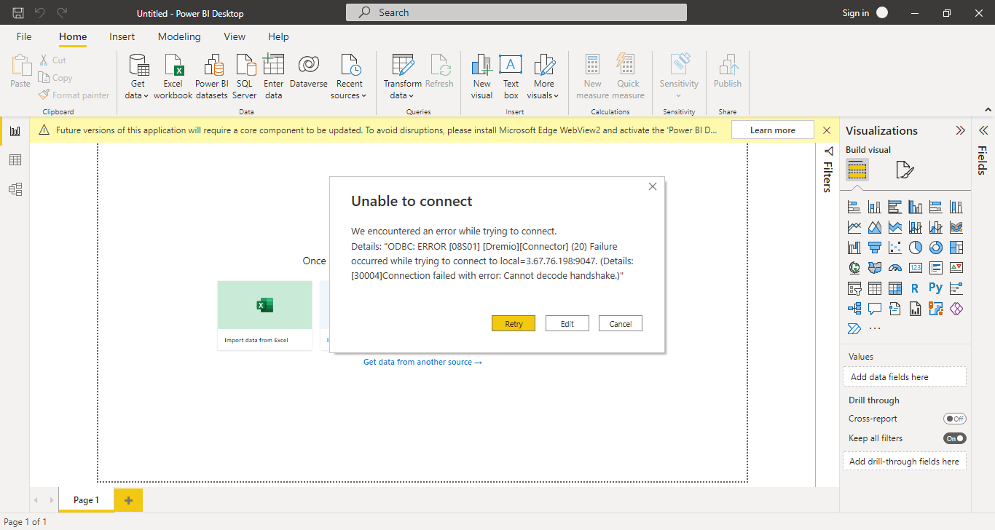Image resolution: width=995 pixels, height=530 pixels.
Task: Add a donut chart visual
Action: pyautogui.click(x=936, y=248)
